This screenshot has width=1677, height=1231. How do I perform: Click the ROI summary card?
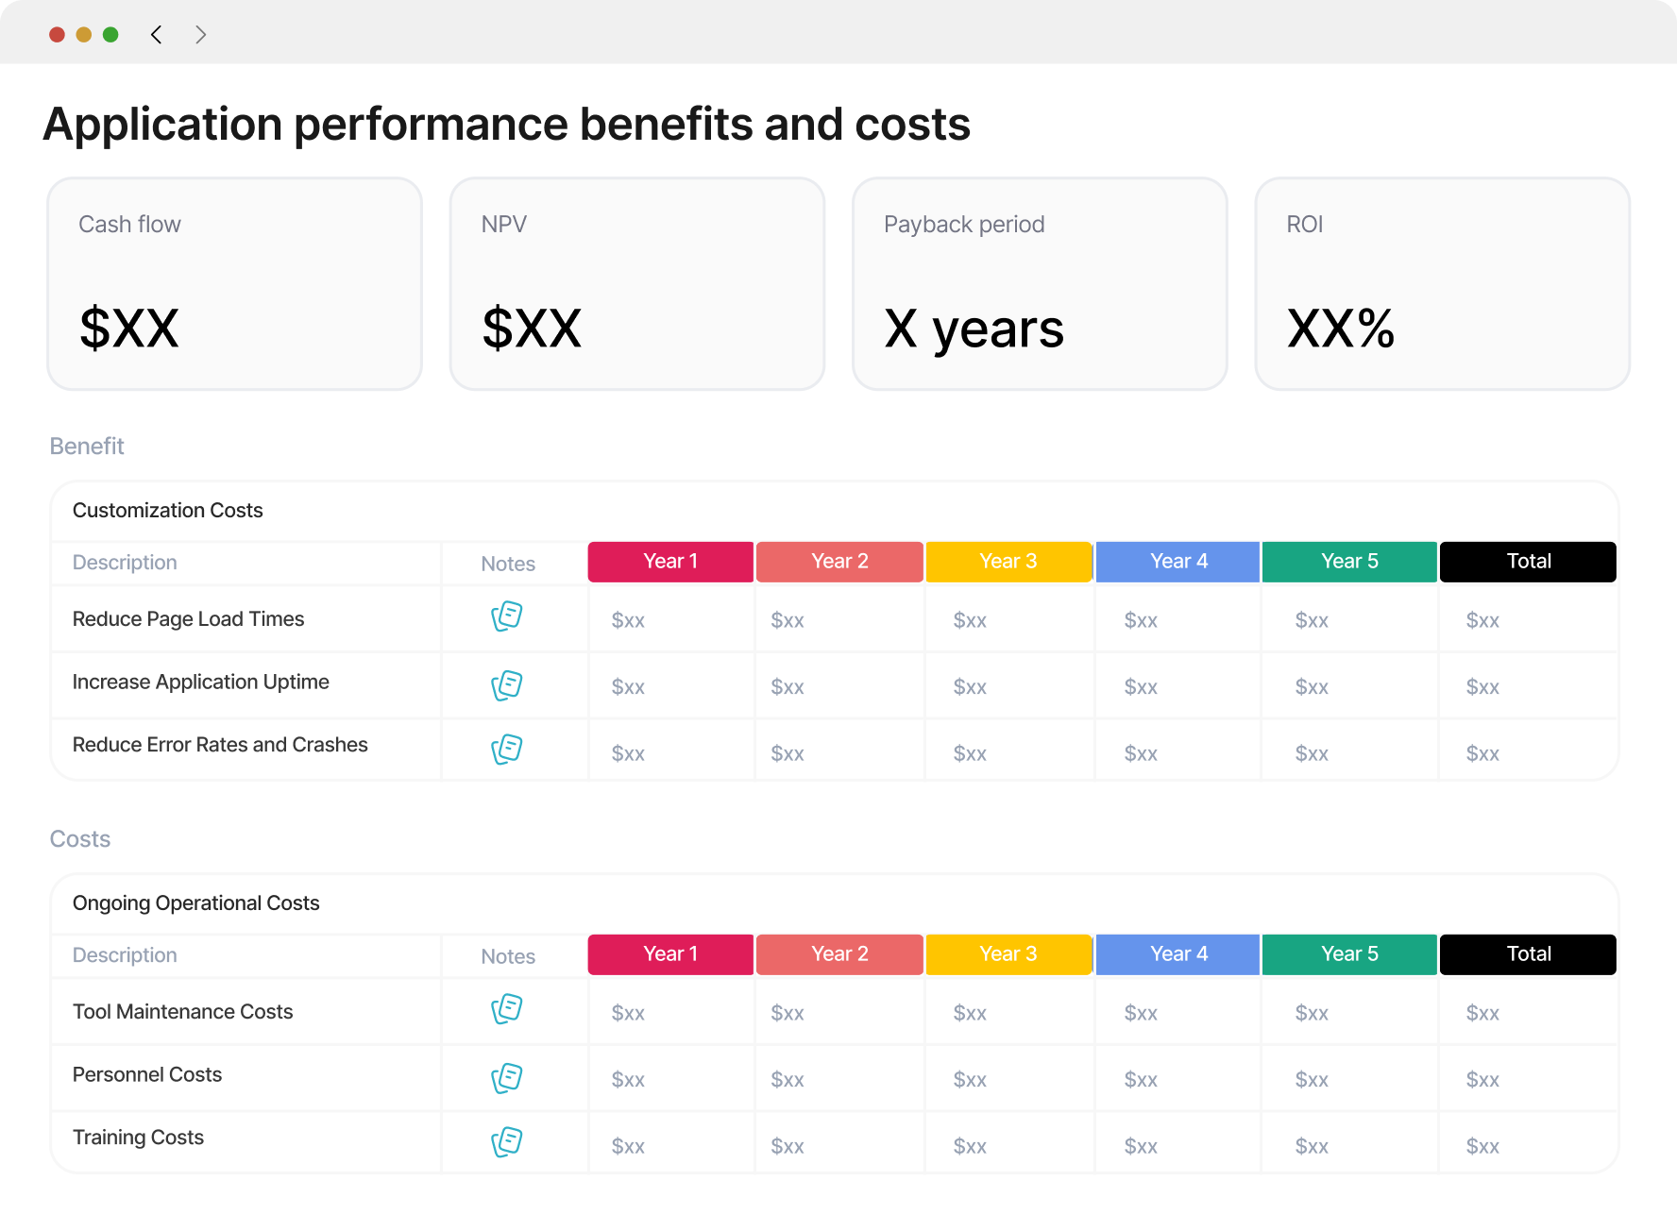pyautogui.click(x=1442, y=284)
